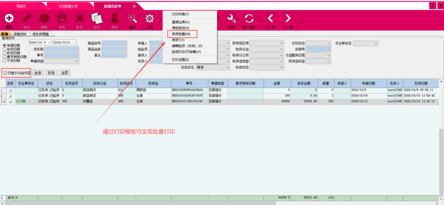The image size is (444, 205).
Task: Click the 增加 (add) plus icon
Action: [9, 18]
